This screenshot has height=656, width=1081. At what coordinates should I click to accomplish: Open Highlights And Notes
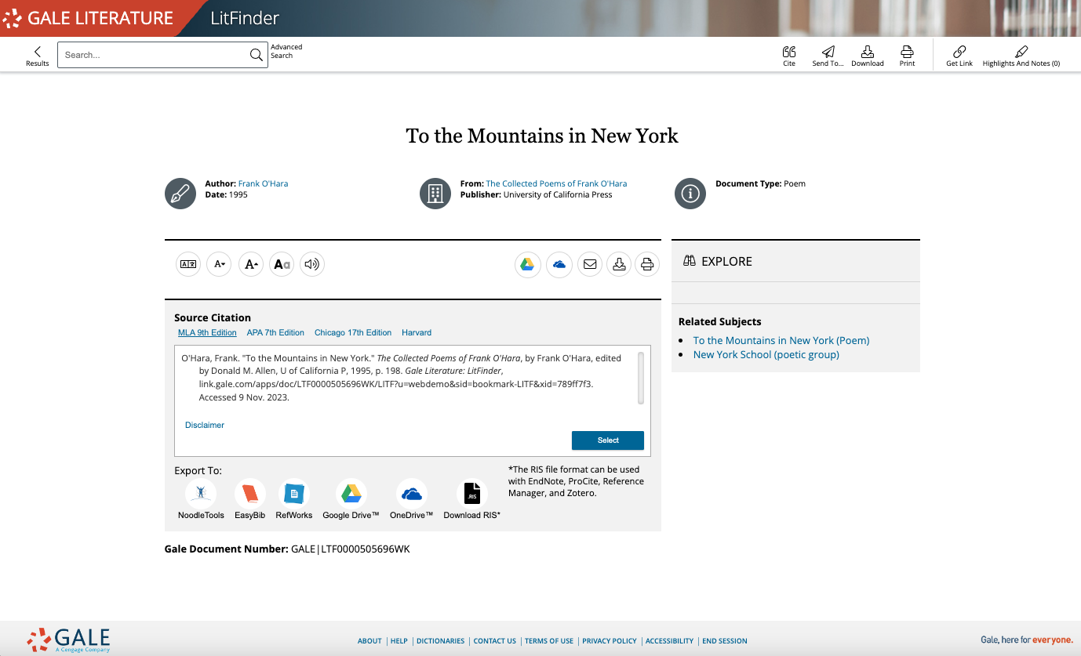click(x=1021, y=56)
